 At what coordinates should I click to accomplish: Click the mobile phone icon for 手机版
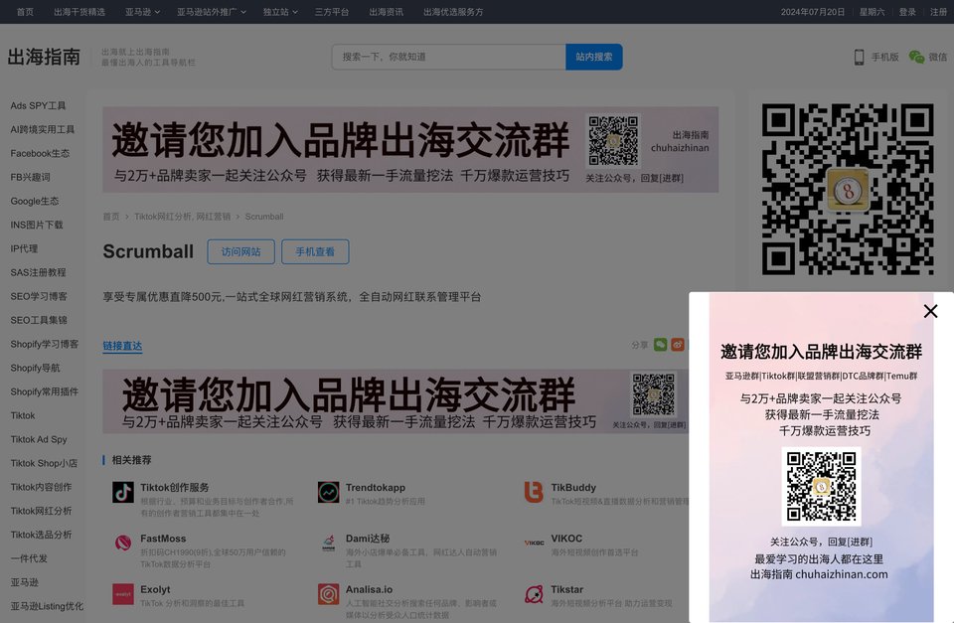pyautogui.click(x=859, y=58)
